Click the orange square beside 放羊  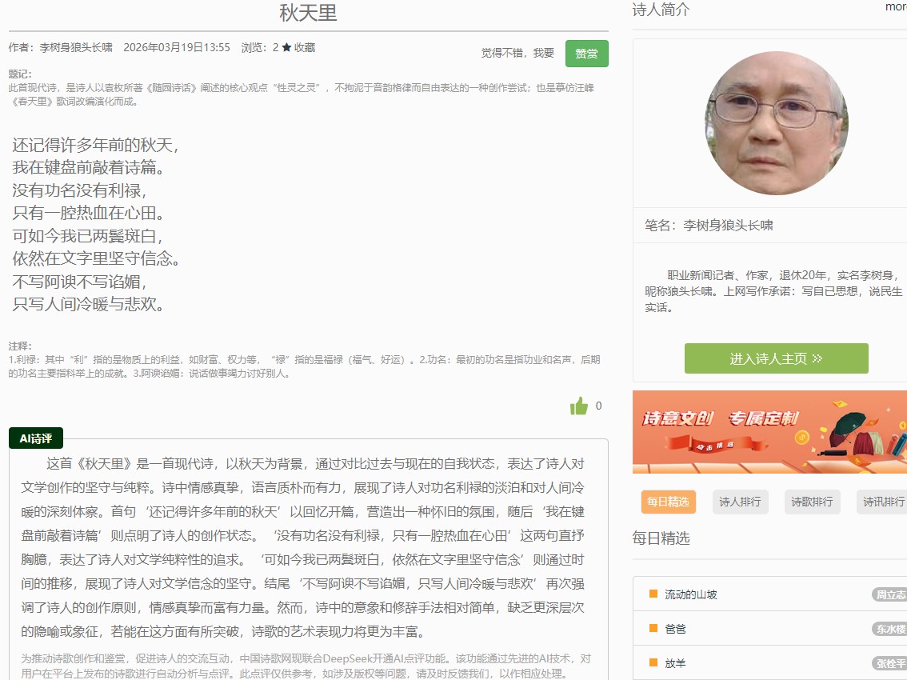click(653, 662)
